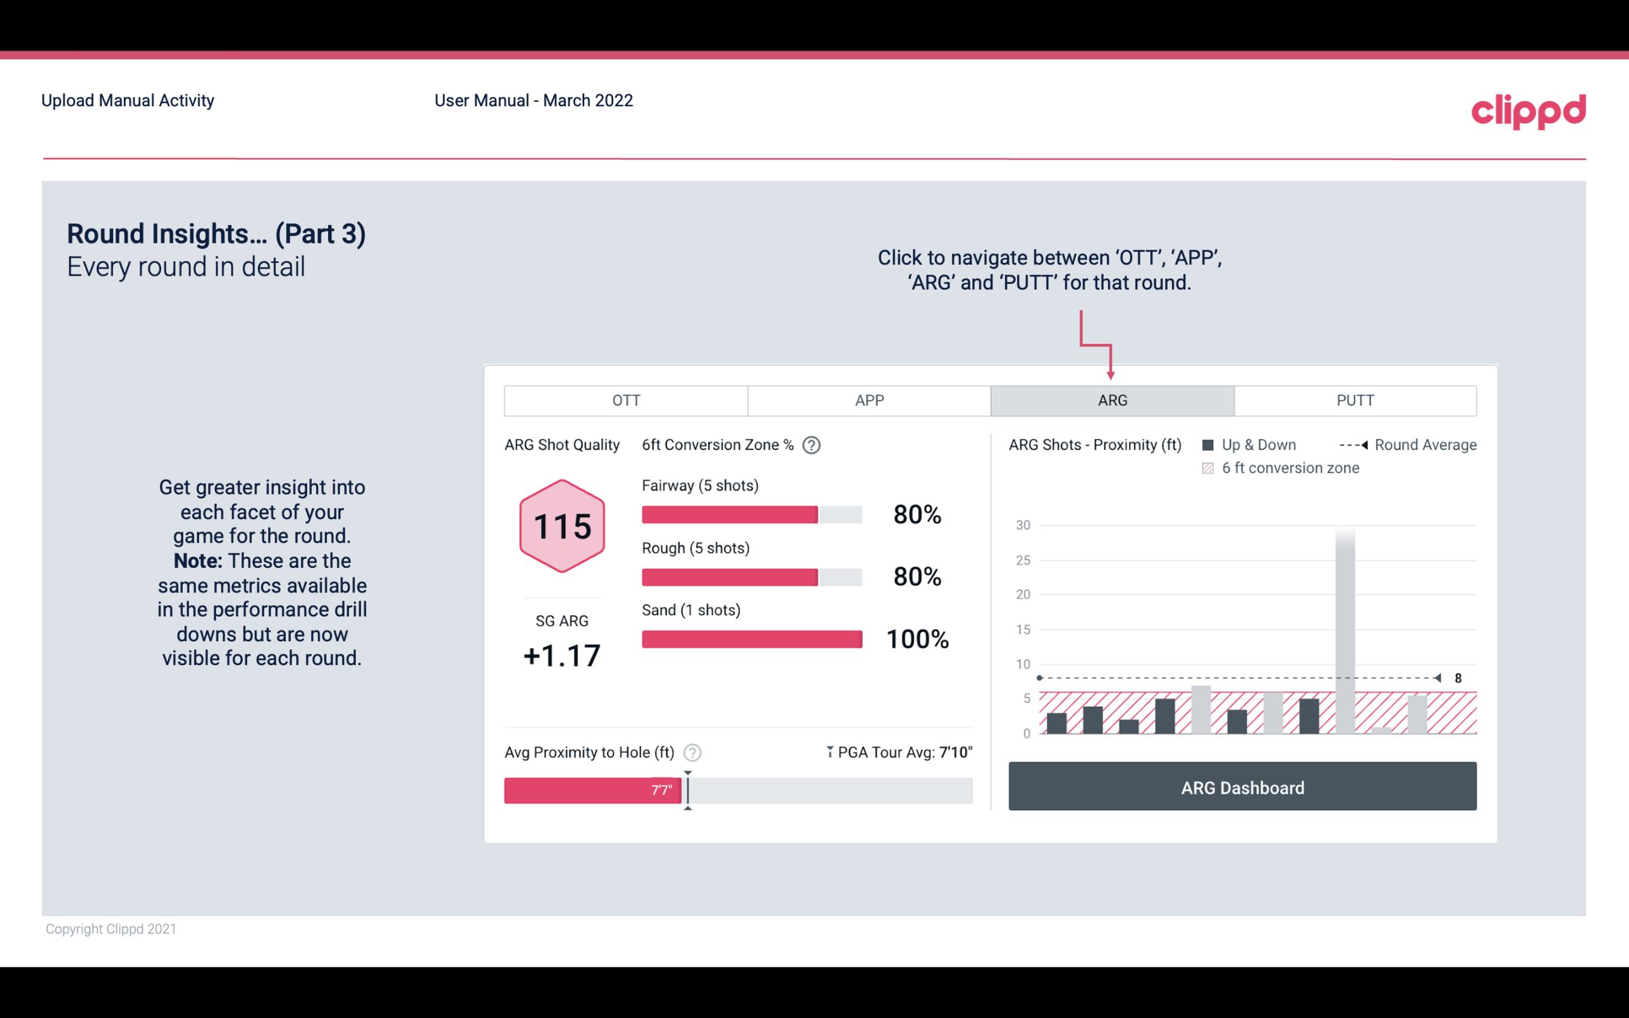
Task: Expand the Fairway shots detail section
Action: pos(699,486)
